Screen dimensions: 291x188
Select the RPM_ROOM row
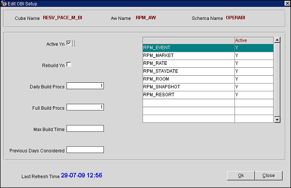[x=208, y=79]
